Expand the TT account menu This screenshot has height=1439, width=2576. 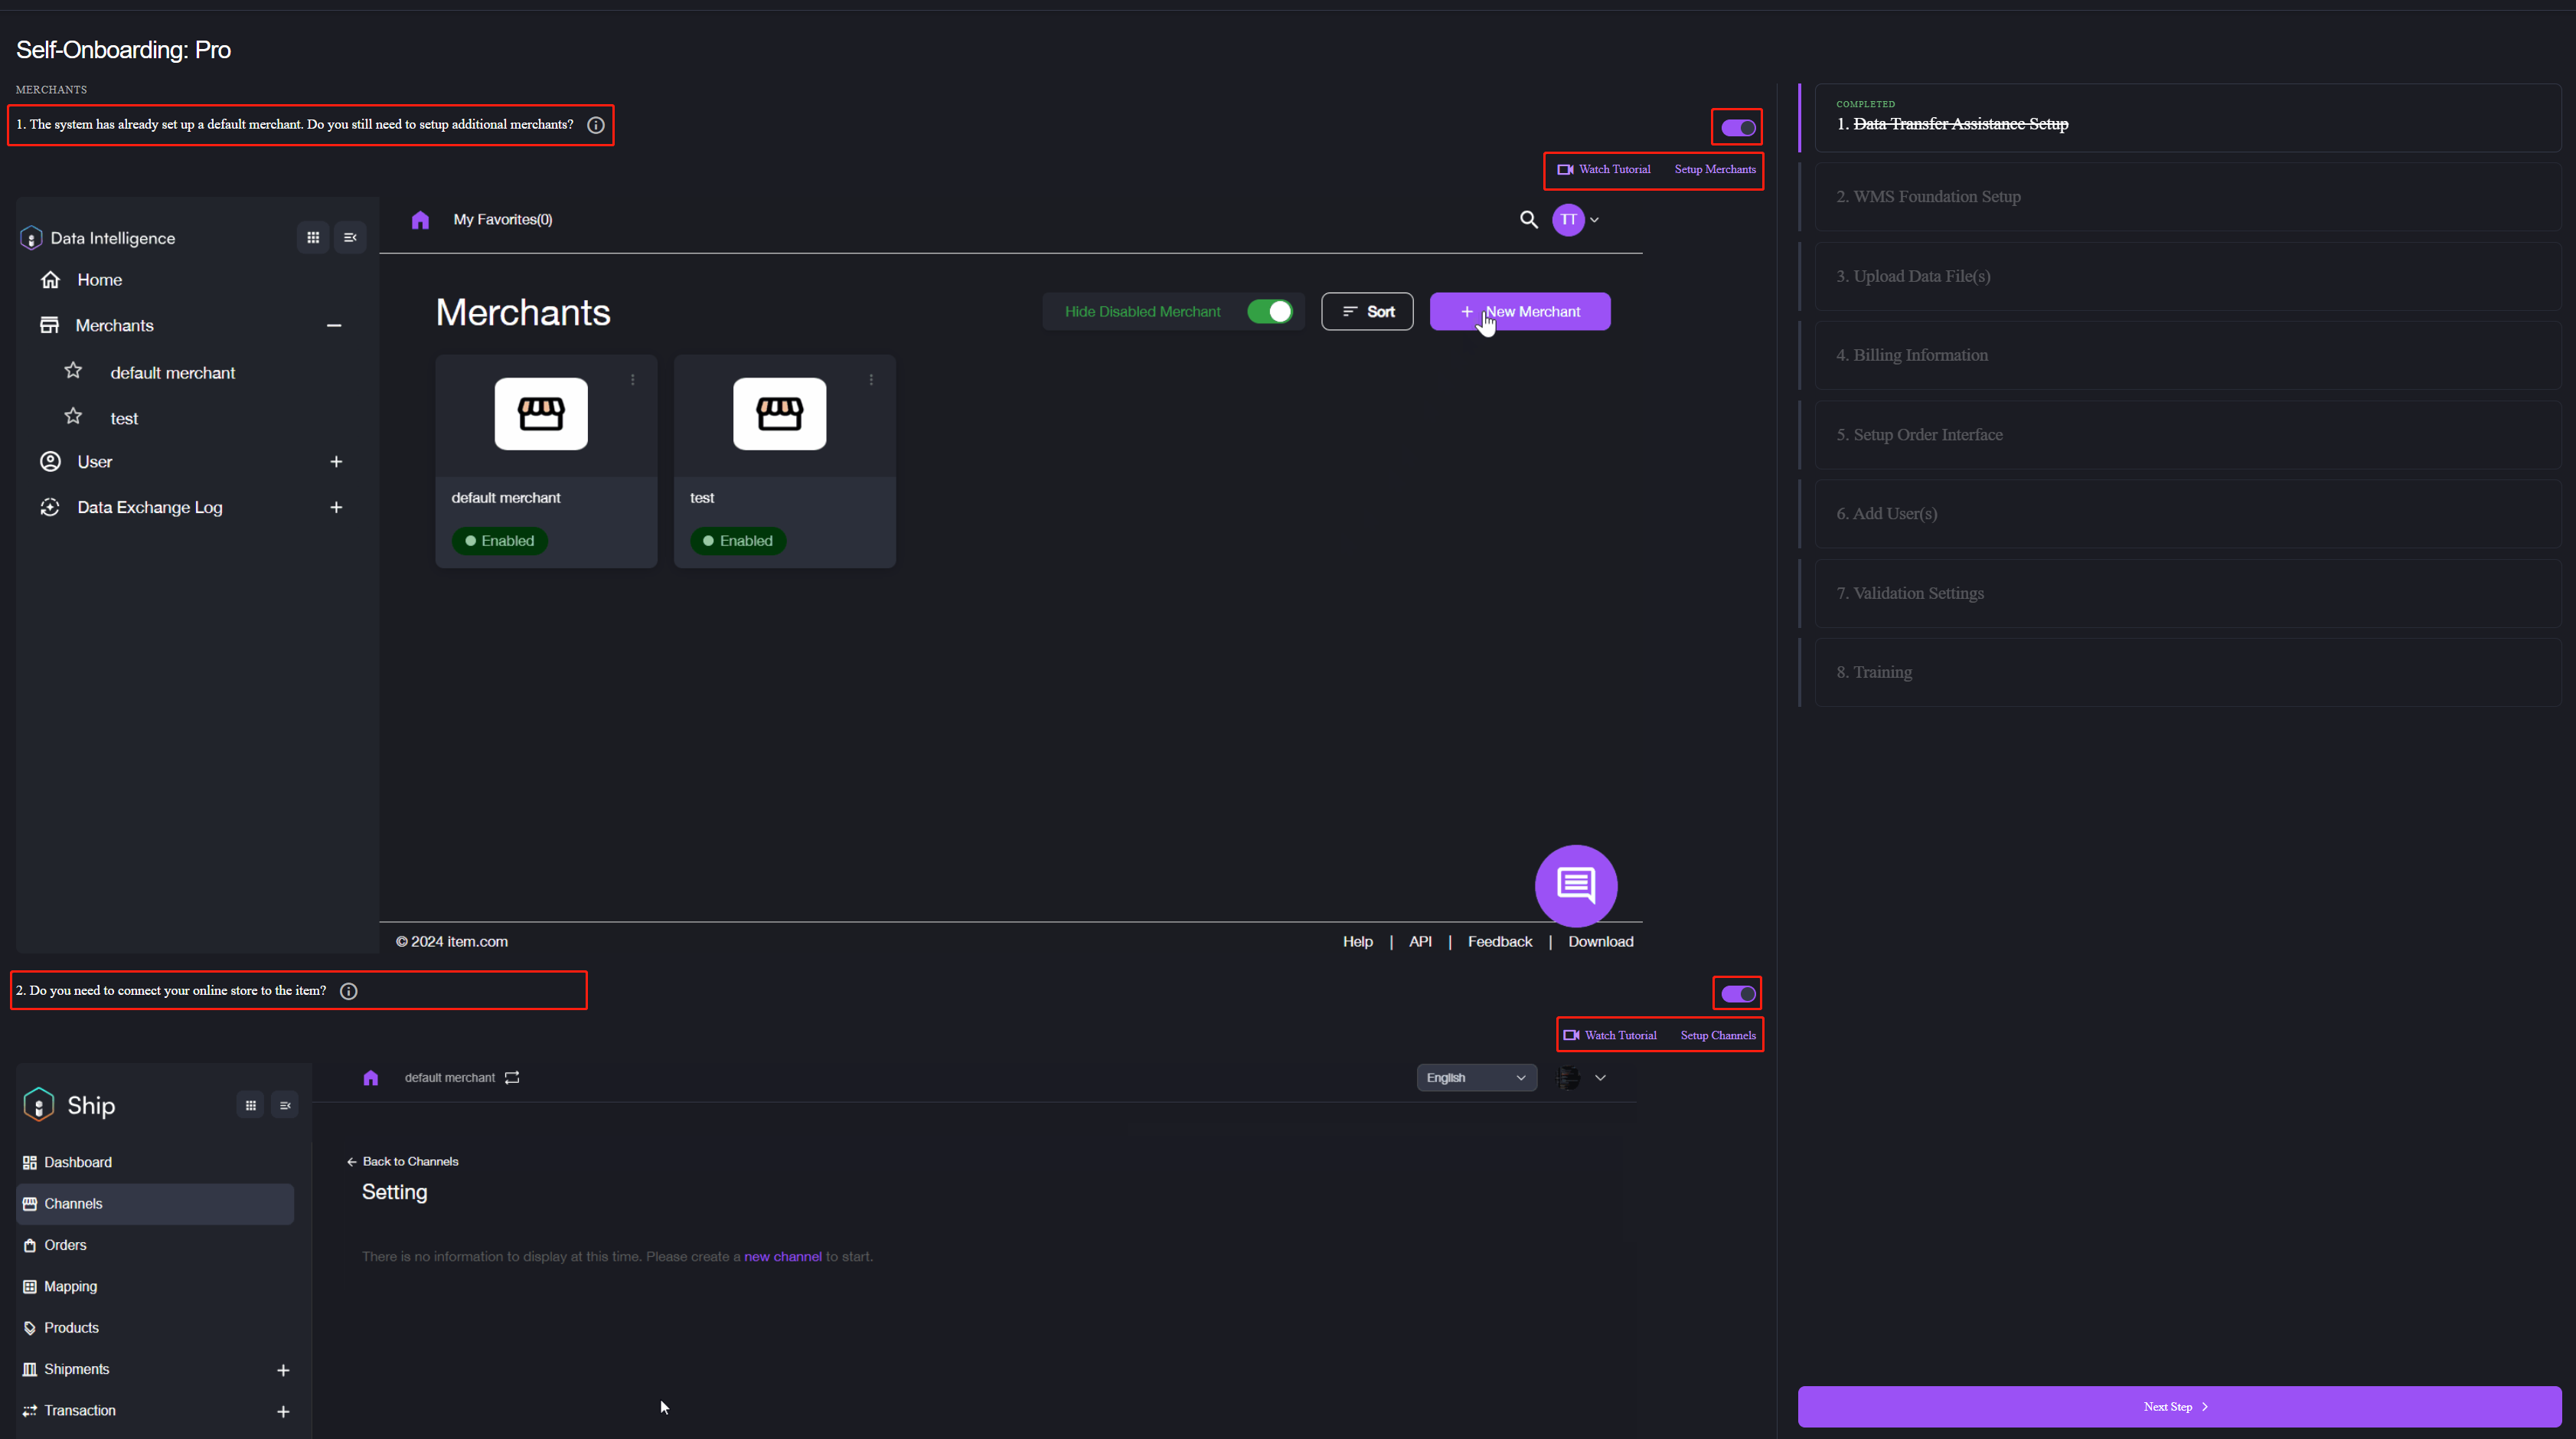(1576, 219)
